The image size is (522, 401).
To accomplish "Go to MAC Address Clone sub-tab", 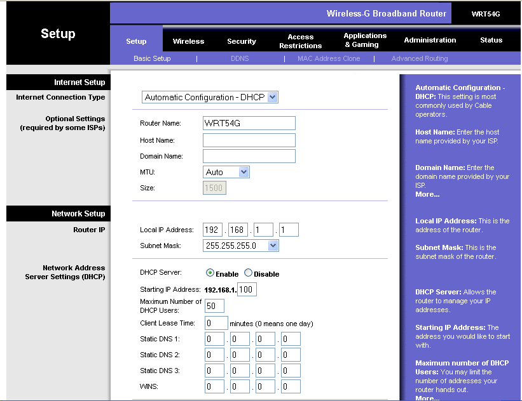I will (x=329, y=58).
